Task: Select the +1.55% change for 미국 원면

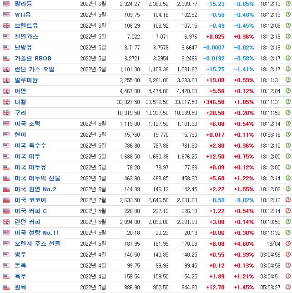Action: 244,189
